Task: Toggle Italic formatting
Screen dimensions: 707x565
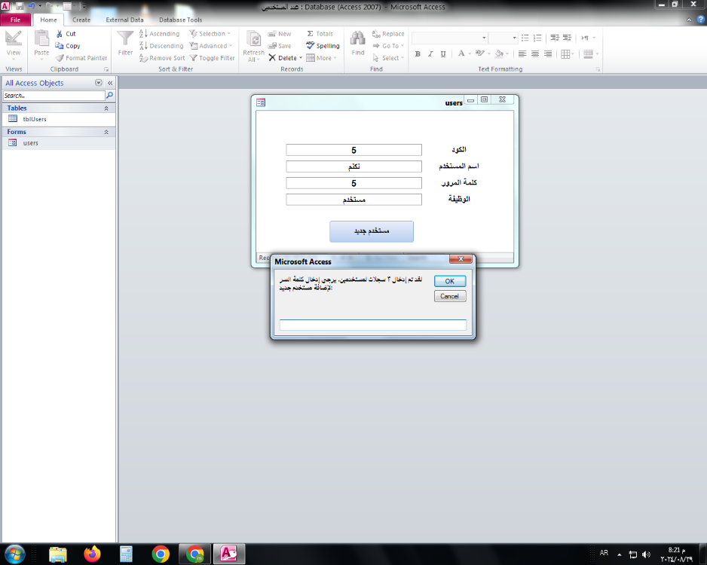Action: 430,54
